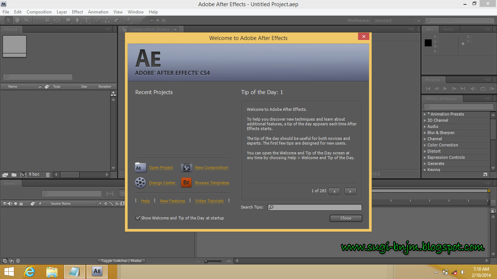Image resolution: width=497 pixels, height=279 pixels.
Task: Toggle the Layer Switches pane button
Action: tap(5, 261)
